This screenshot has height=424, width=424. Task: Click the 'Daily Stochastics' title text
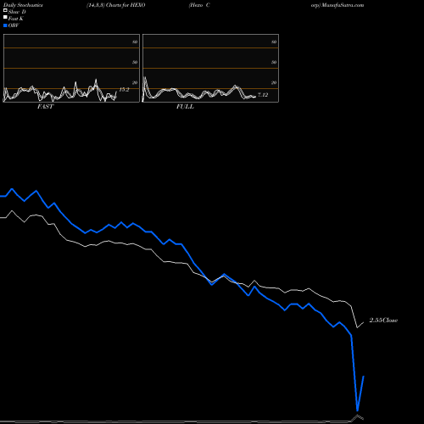point(23,5)
